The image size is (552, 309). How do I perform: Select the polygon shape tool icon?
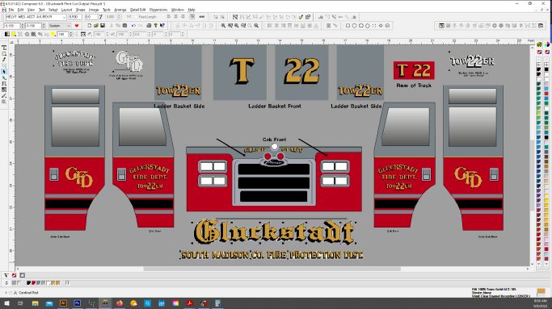[x=368, y=26]
